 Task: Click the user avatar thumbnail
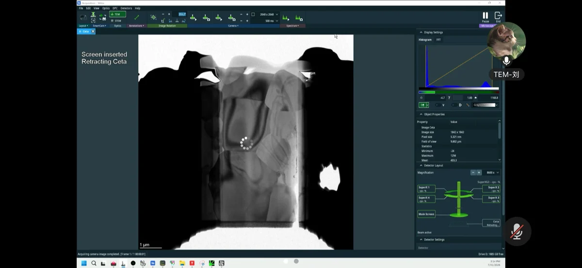506,40
